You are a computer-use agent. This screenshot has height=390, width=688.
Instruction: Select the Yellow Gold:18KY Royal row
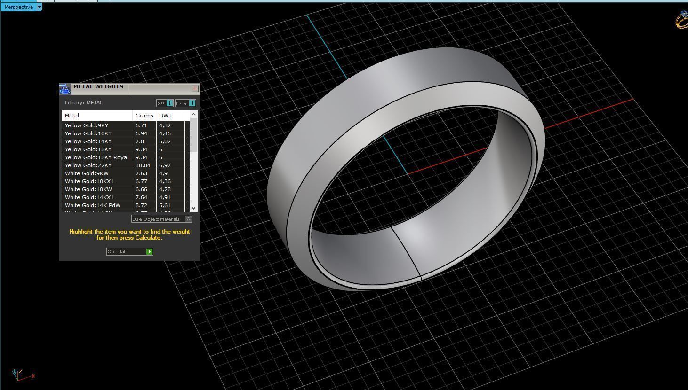[126, 157]
